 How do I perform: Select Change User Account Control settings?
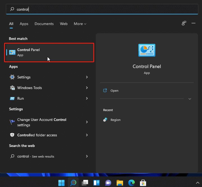[49, 122]
